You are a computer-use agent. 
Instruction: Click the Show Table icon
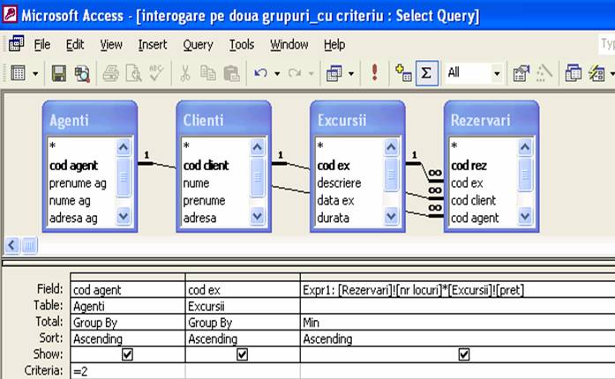404,74
